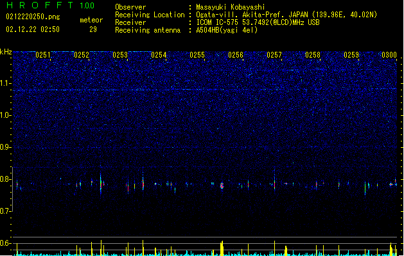Select antenna value A504HB(yagi 4el)
404x256 pixels.
[227, 30]
